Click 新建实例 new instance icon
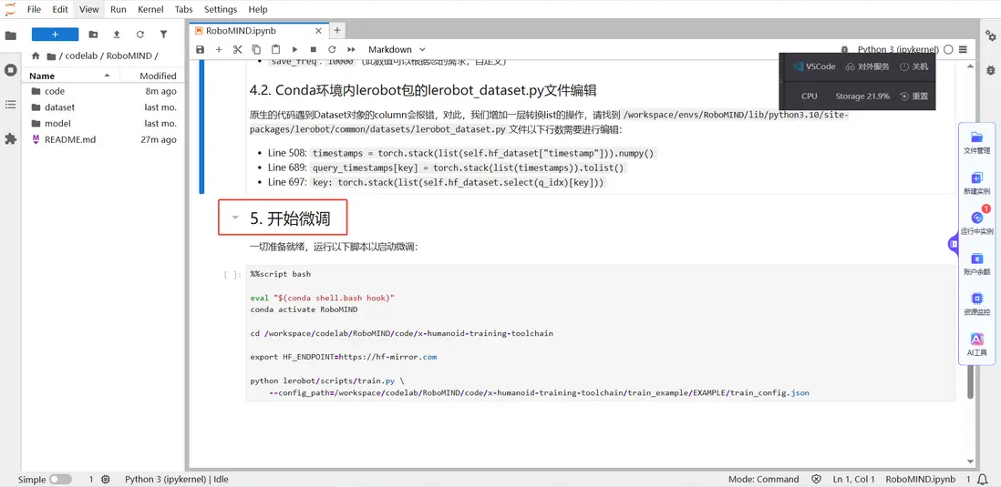Viewport: 1001px width, 487px height. 976,183
